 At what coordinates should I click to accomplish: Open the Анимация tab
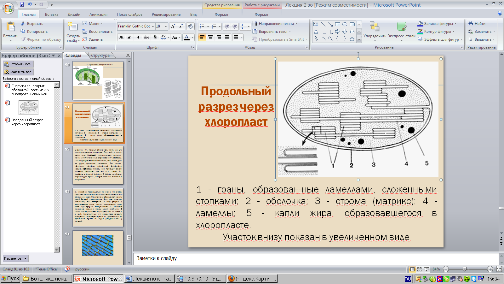pyautogui.click(x=98, y=15)
